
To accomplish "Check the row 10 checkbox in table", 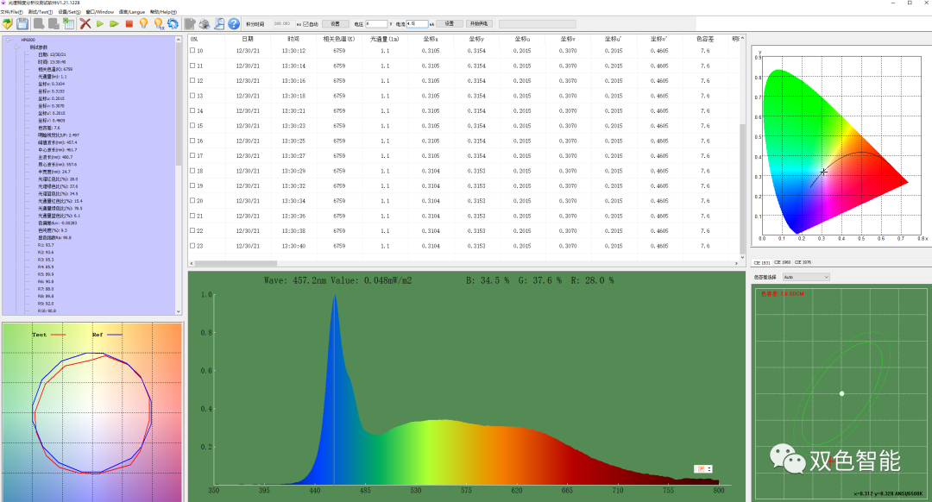I will 192,51.
